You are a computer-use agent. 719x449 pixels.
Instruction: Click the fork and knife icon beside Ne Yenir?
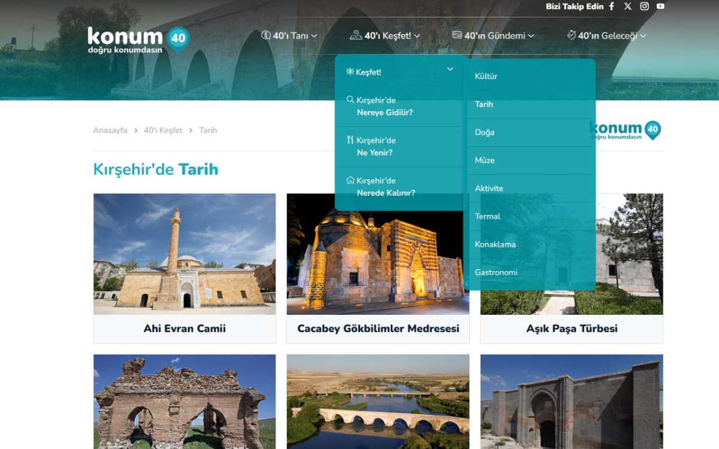[x=351, y=140]
